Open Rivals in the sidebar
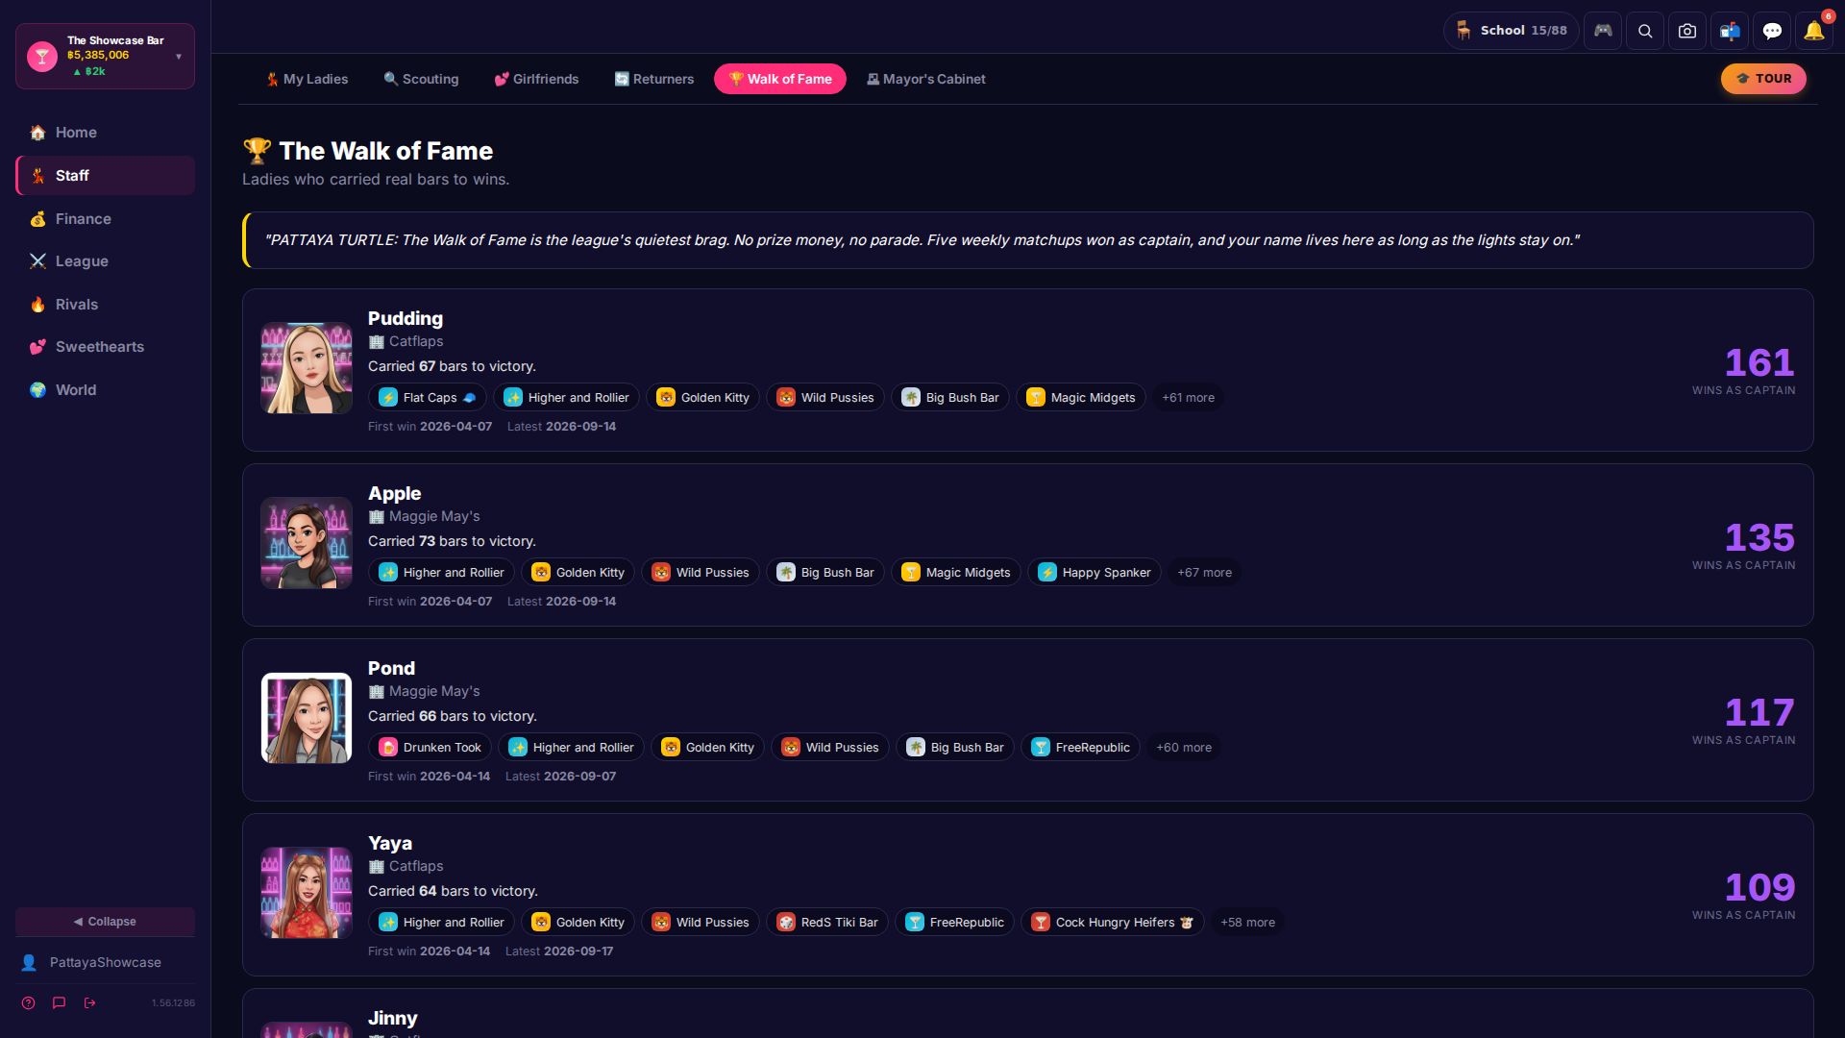The image size is (1845, 1038). coord(106,305)
